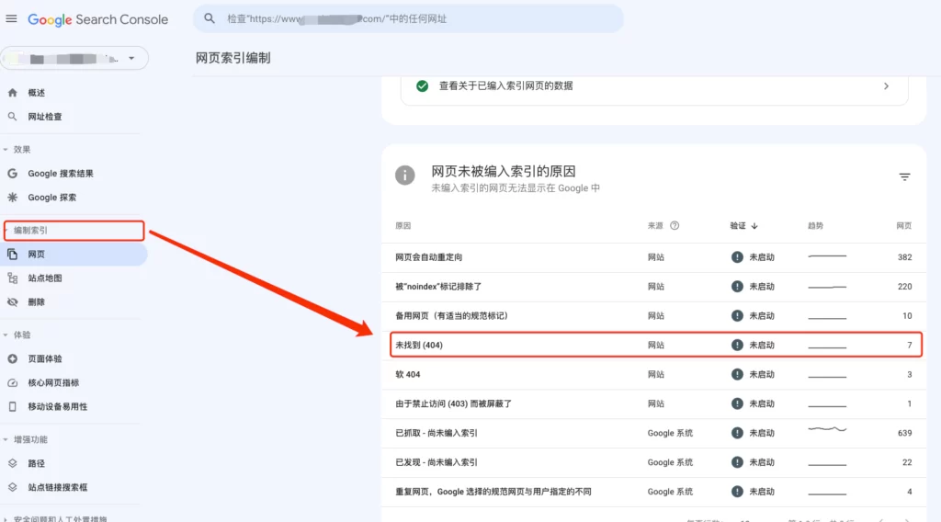Click the layers icon beside 站点链接搜索框

13,487
